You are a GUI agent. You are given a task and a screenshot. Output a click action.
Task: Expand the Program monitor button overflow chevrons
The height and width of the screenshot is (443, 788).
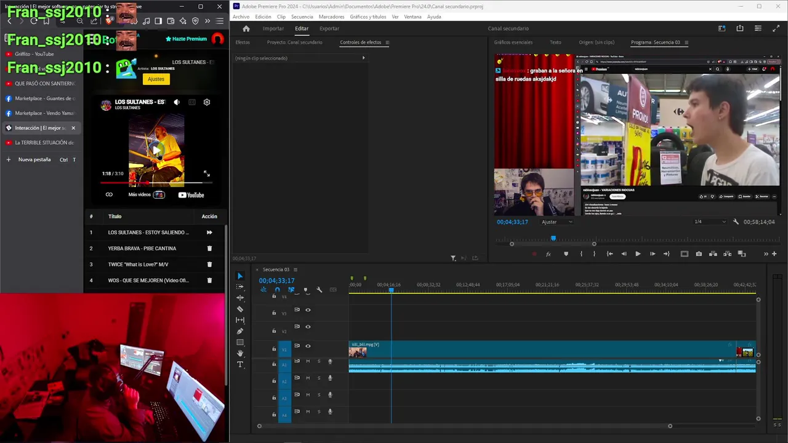766,253
